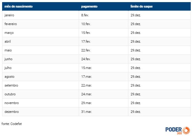Select the janeiro row cell
Image resolution: width=192 pixels, height=138 pixels.
tap(41, 15)
